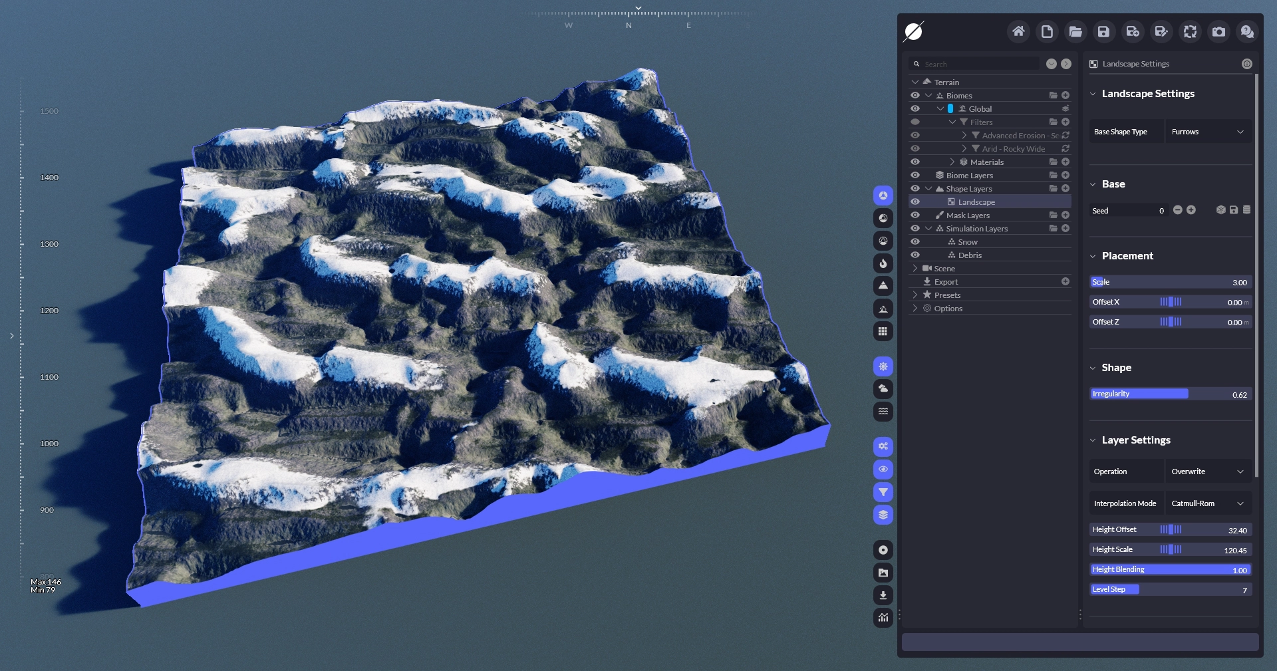Expand the Presets tree node
The image size is (1277, 671).
pos(915,295)
